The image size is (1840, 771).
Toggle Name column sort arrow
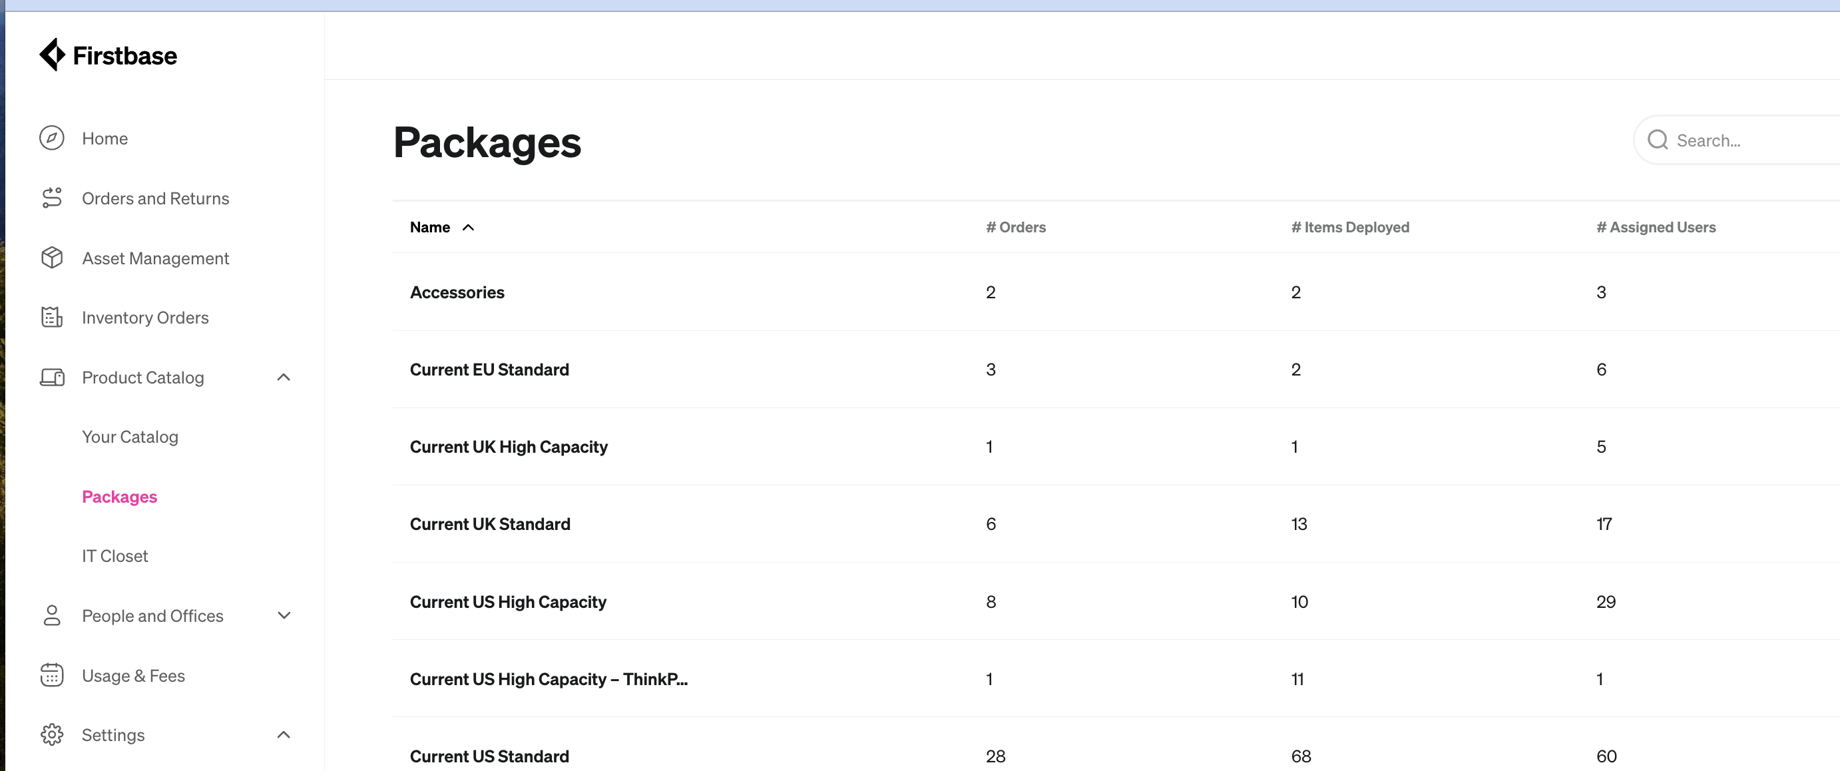(468, 227)
